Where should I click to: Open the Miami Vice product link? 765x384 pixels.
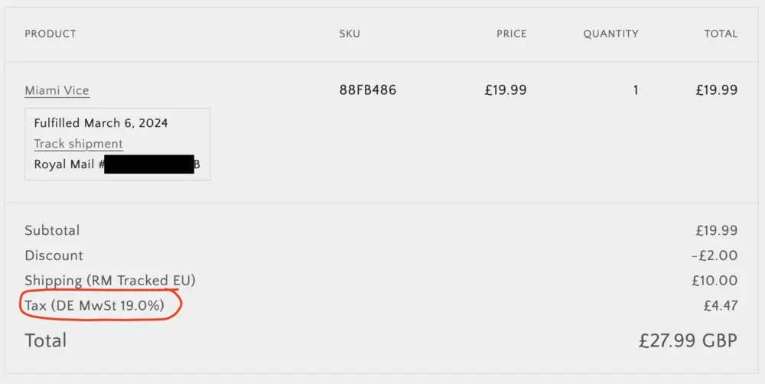coord(57,90)
